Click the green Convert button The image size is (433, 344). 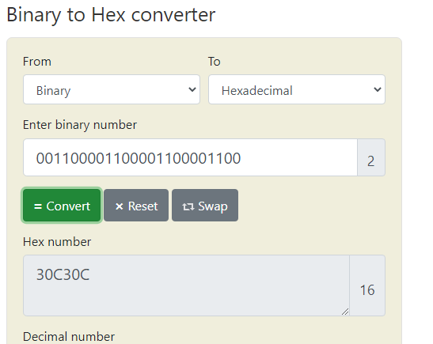62,206
